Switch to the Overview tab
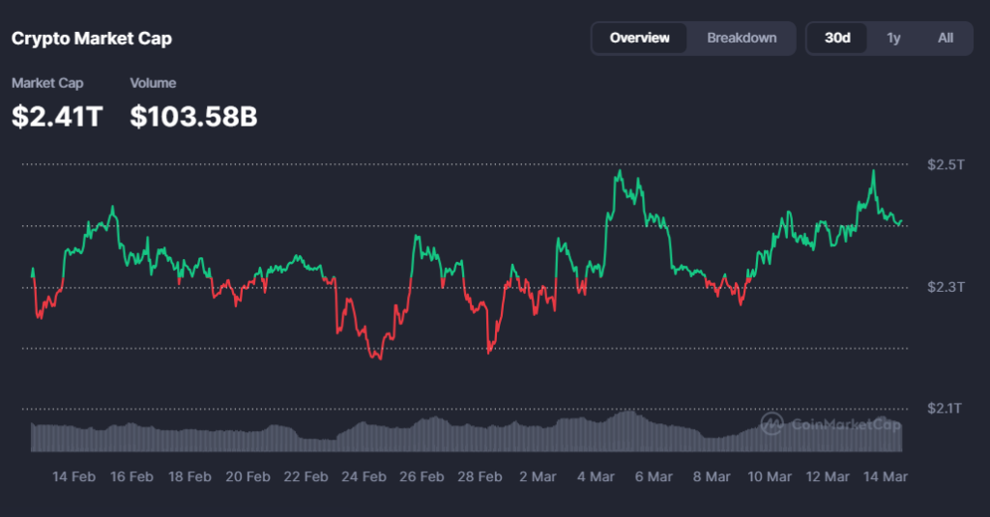The height and width of the screenshot is (517, 990). tap(639, 38)
